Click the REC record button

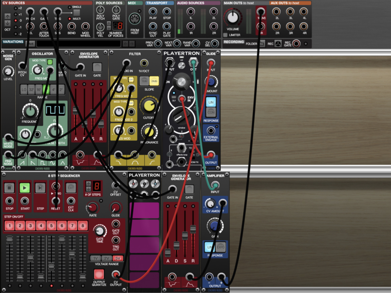coord(278,44)
